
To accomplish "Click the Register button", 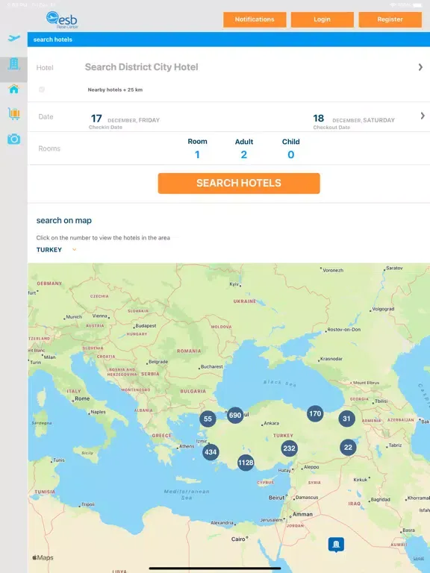I will pos(390,19).
